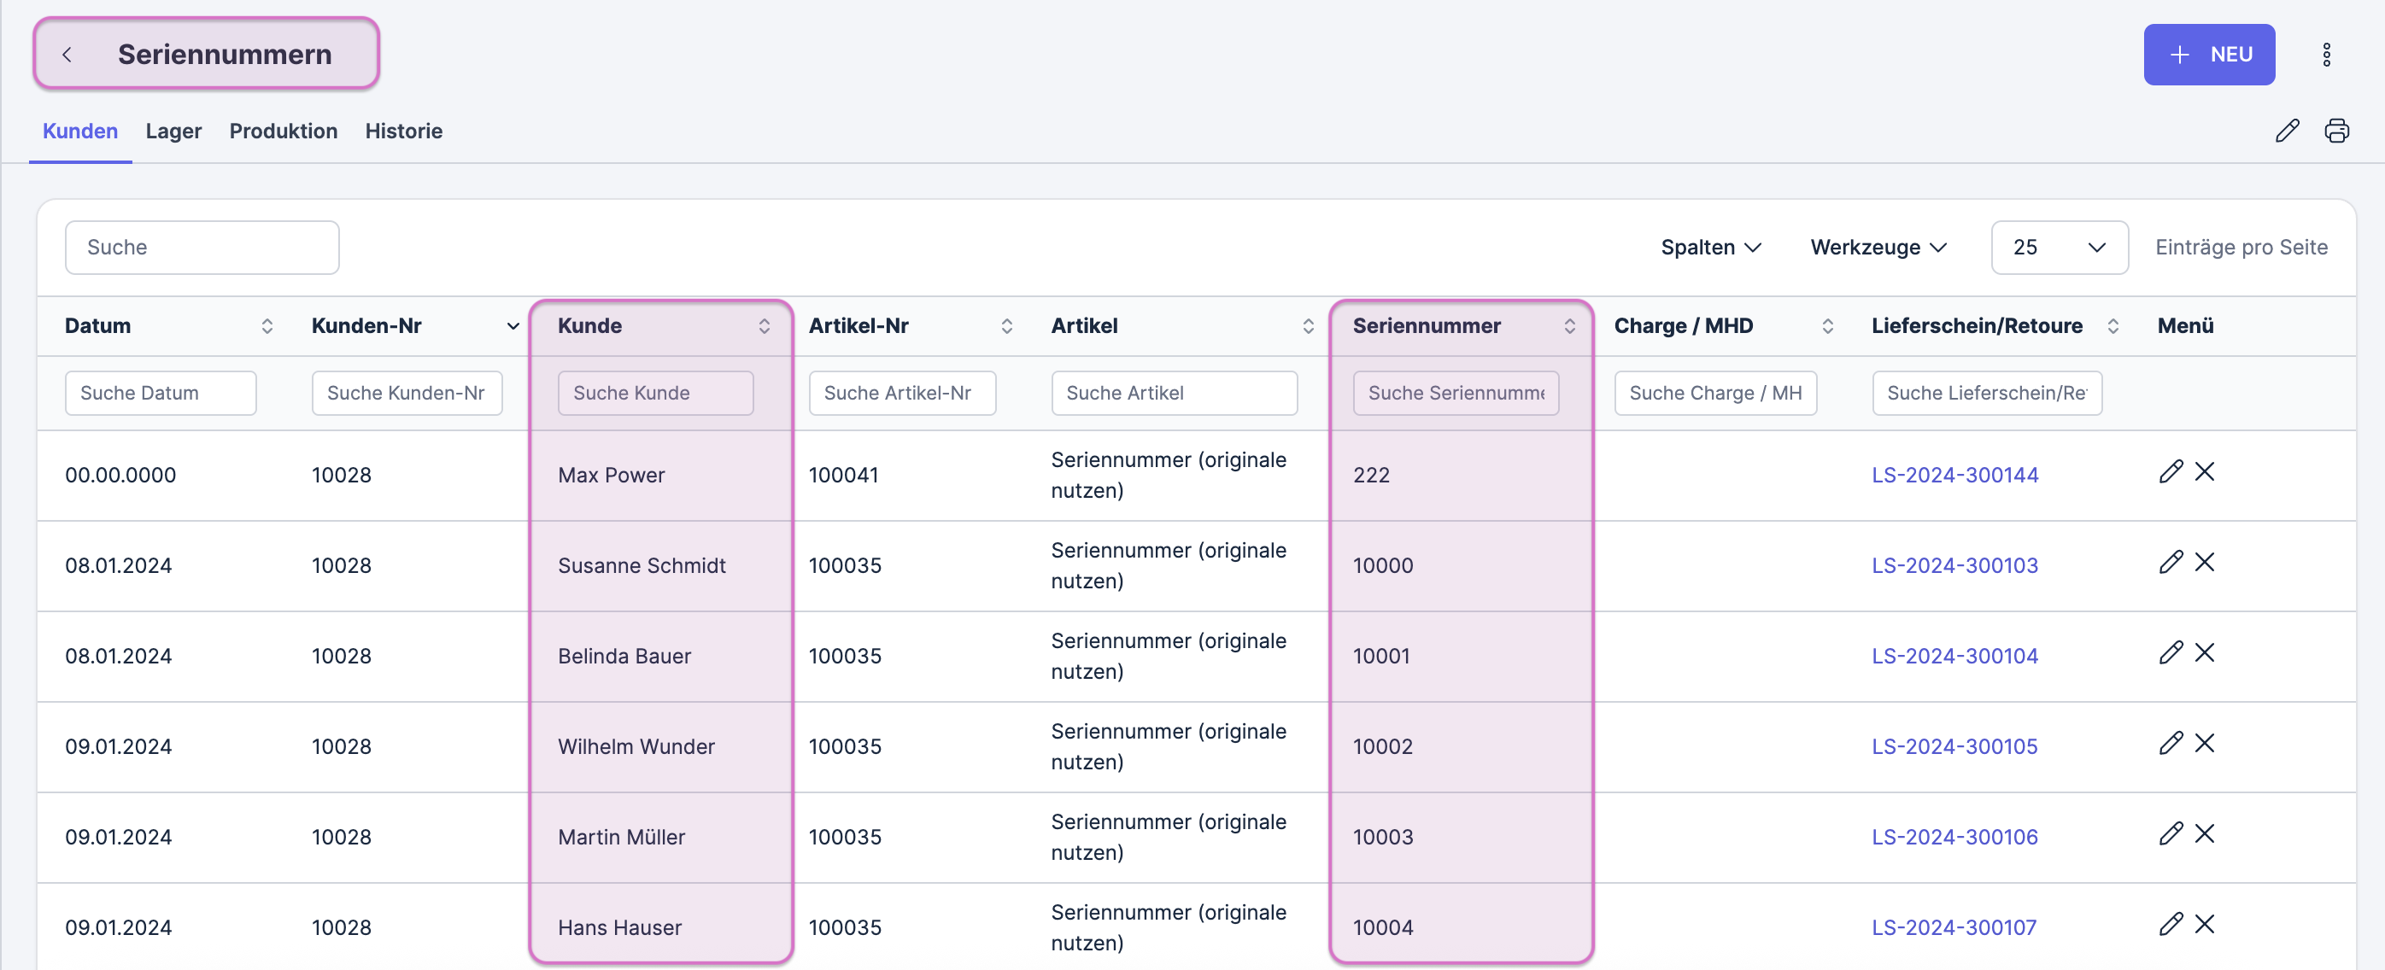Screen dimensions: 2385x970
Task: Click the printer icon
Action: (2336, 131)
